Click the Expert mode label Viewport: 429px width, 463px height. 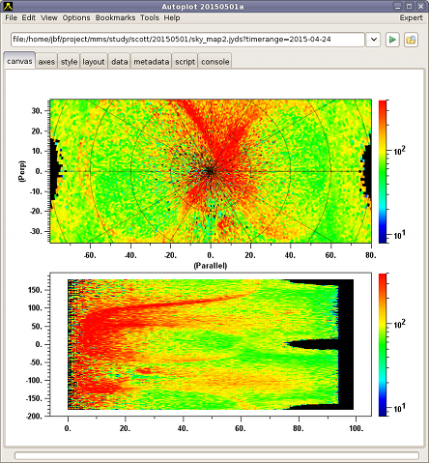pos(411,17)
